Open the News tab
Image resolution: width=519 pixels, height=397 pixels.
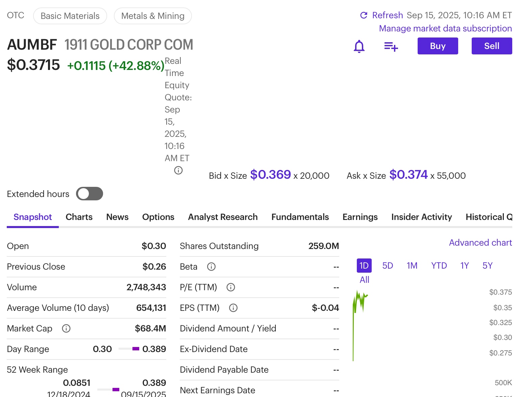tap(118, 217)
